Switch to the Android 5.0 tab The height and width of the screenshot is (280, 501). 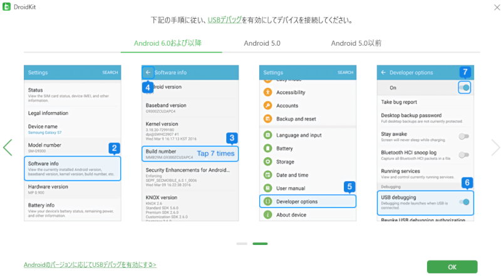pos(262,43)
